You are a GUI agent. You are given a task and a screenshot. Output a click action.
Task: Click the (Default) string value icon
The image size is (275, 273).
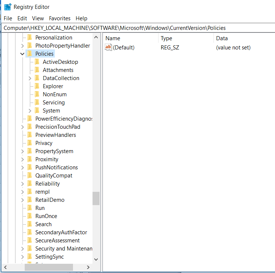tap(108, 47)
